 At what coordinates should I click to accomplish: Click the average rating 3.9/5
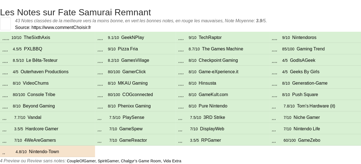click(x=261, y=21)
